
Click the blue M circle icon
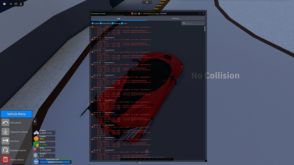[x=36, y=162]
